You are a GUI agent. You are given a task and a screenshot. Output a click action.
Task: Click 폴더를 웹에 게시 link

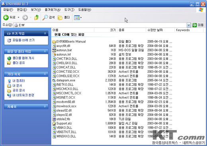pos(23,58)
